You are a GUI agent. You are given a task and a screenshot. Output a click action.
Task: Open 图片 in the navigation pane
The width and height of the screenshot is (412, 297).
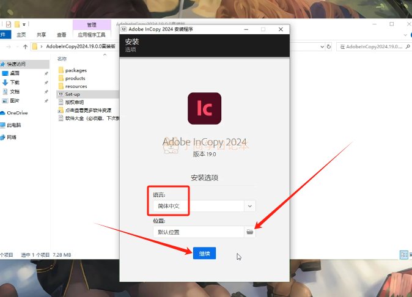(15, 101)
